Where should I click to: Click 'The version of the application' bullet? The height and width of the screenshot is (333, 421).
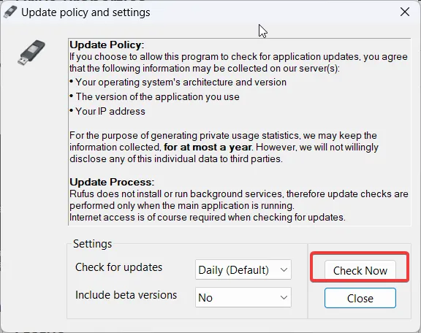coord(154,97)
